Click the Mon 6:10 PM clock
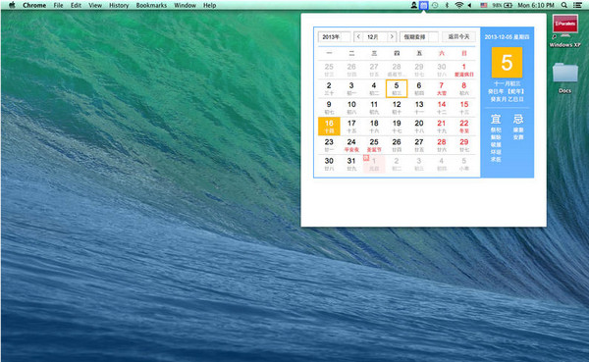 point(536,5)
